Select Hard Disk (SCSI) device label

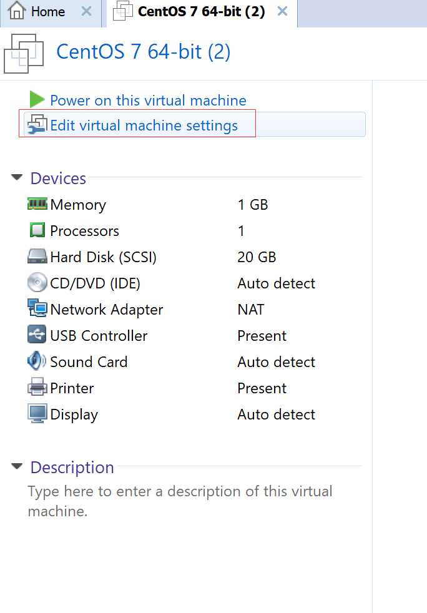103,257
